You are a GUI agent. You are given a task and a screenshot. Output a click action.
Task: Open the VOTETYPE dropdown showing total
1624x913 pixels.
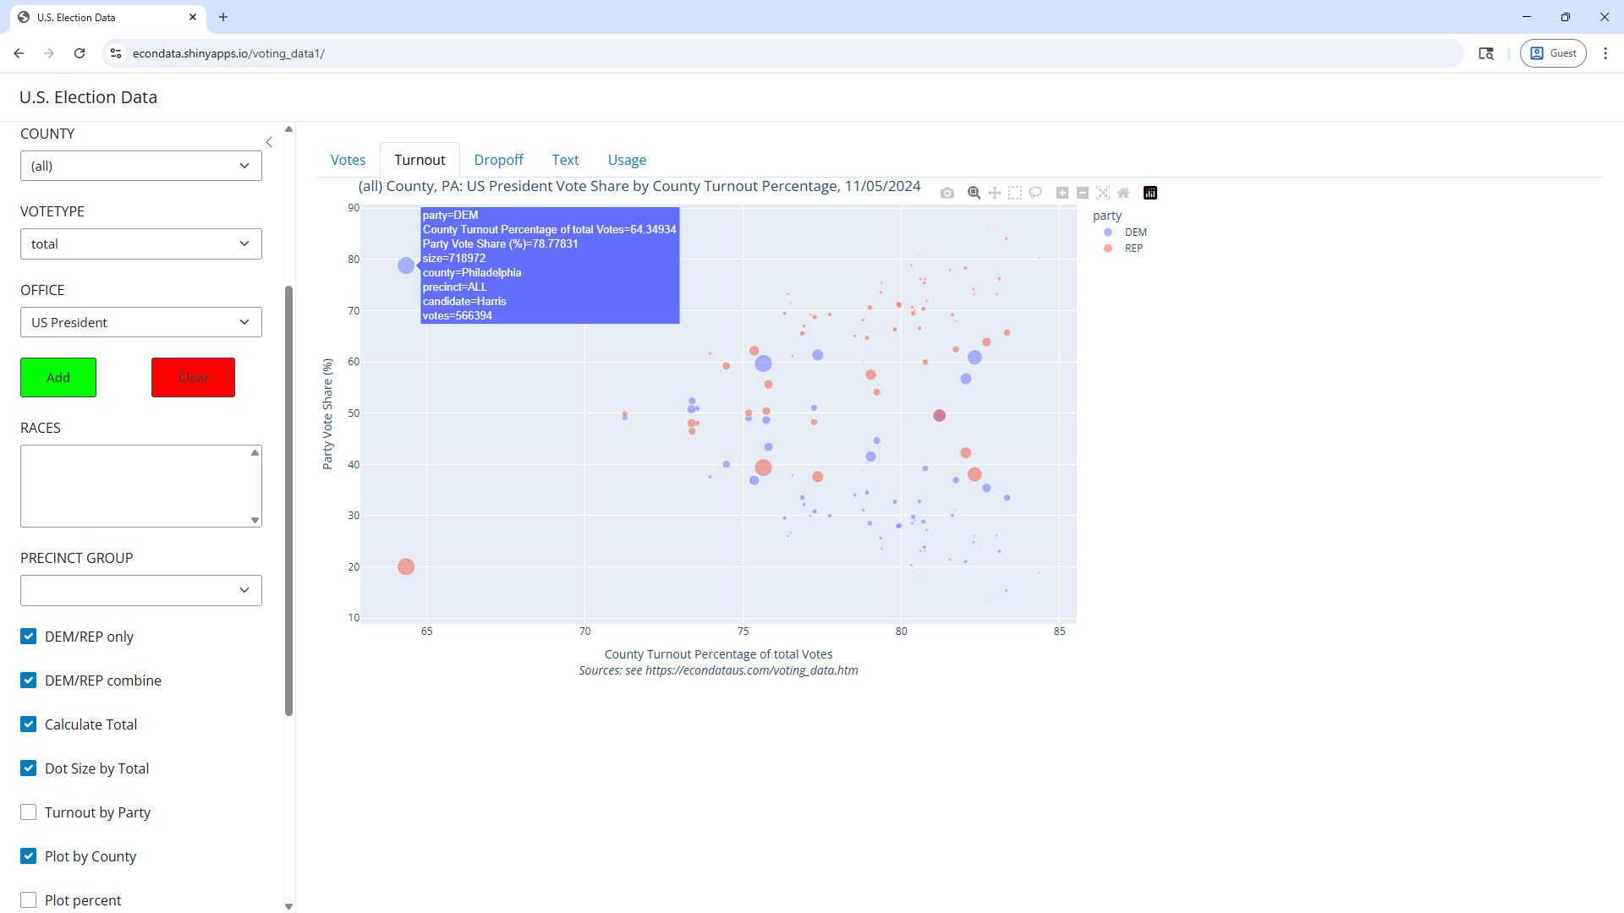coord(141,244)
